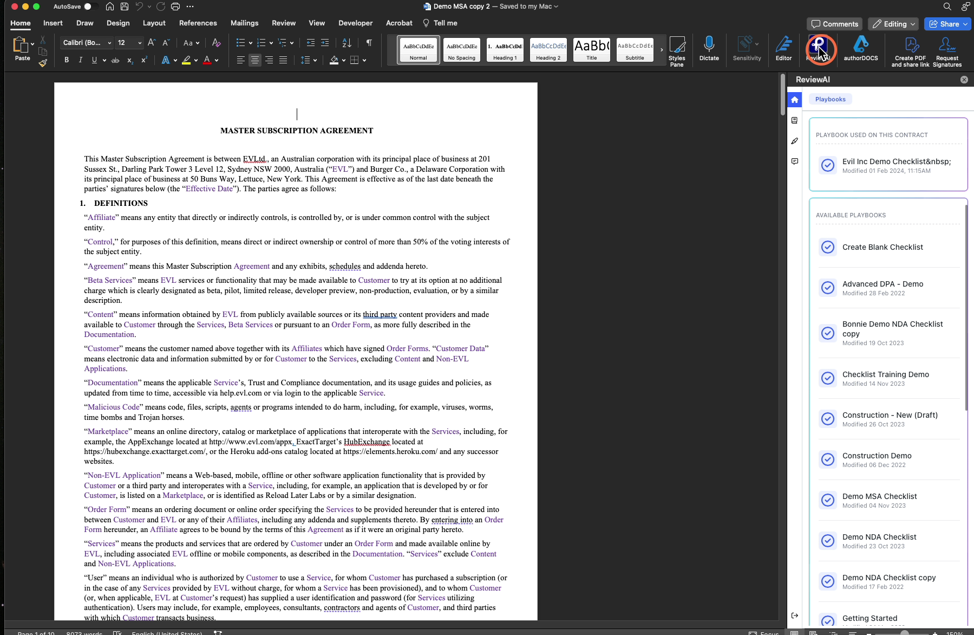Toggle italic formatting

81,60
